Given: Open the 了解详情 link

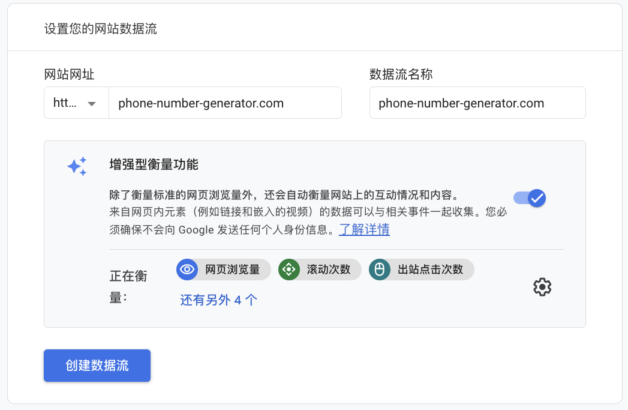Looking at the screenshot, I should click(364, 229).
